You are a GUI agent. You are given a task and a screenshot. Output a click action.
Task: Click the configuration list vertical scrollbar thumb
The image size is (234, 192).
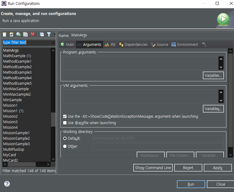(x=53, y=120)
